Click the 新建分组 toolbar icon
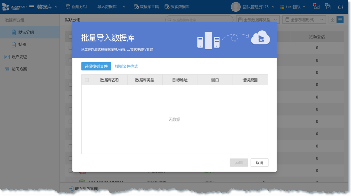Viewport: 351px width, 196px height. click(x=68, y=7)
